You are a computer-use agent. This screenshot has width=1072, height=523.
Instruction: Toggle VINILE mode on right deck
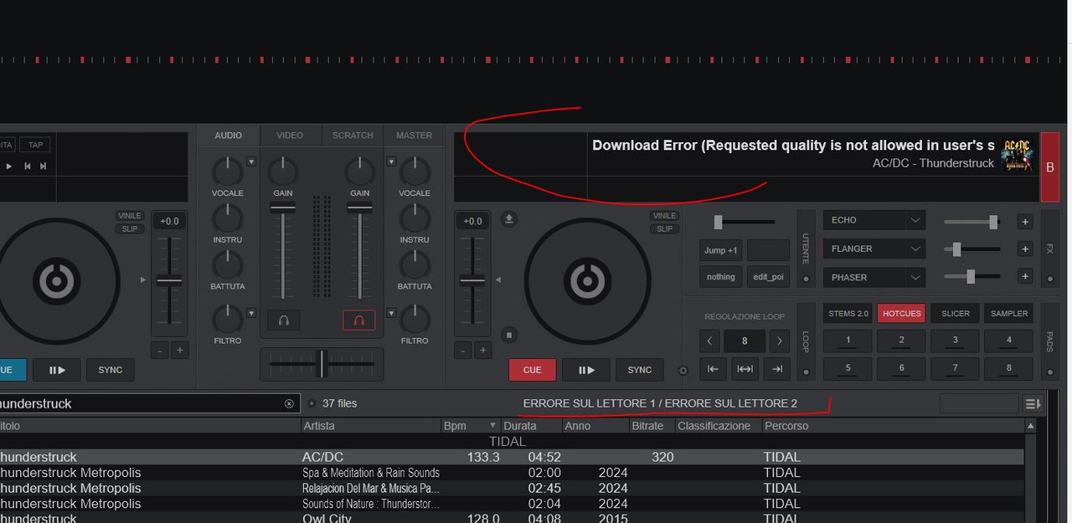point(664,216)
